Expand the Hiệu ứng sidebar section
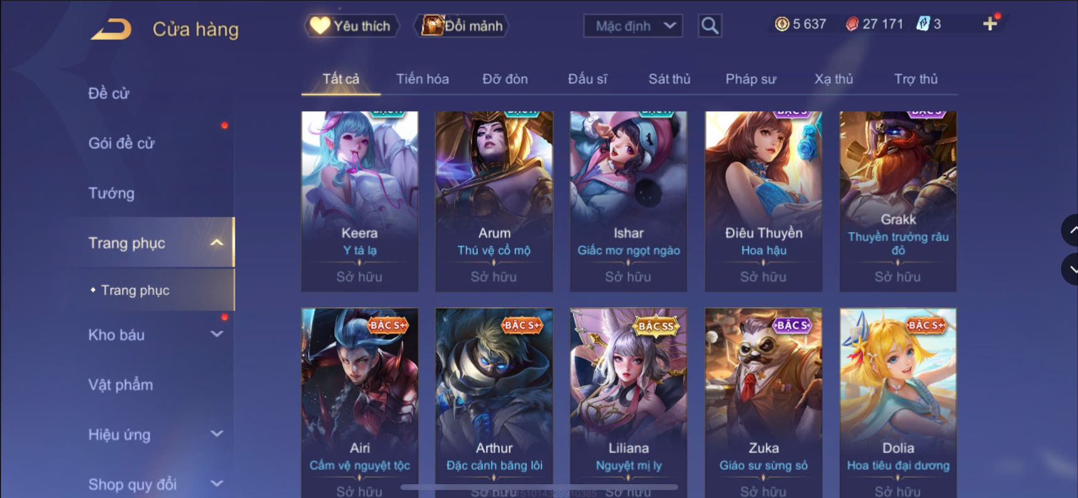1078x498 pixels. [217, 434]
